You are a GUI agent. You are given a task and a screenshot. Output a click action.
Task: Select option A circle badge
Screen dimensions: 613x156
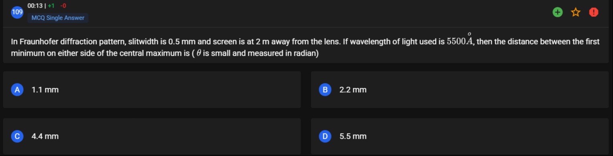tap(17, 90)
